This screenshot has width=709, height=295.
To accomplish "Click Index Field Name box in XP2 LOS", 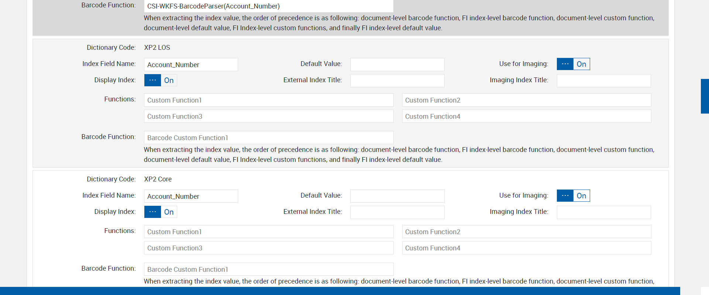I will coord(191,65).
